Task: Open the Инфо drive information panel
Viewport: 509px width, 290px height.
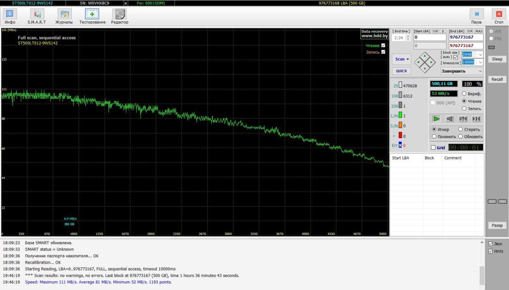Action: click(10, 17)
